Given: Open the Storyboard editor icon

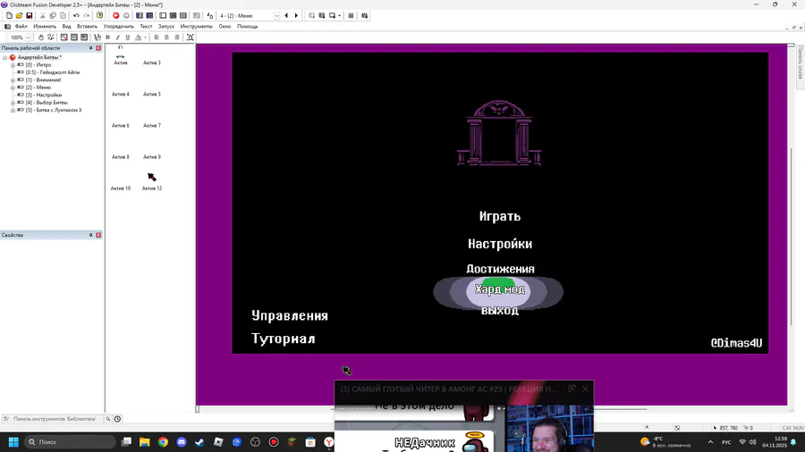Looking at the screenshot, I should coord(140,15).
